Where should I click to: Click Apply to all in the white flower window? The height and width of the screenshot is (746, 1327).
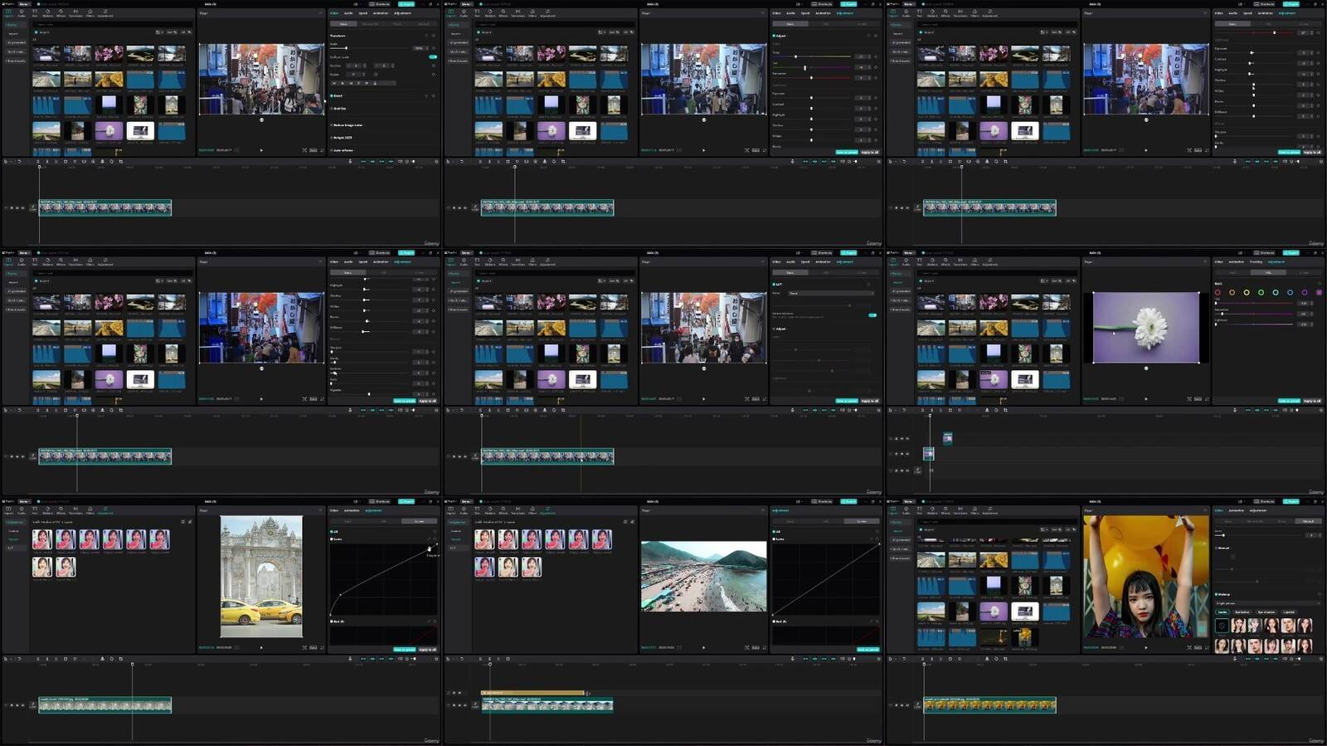click(1311, 401)
